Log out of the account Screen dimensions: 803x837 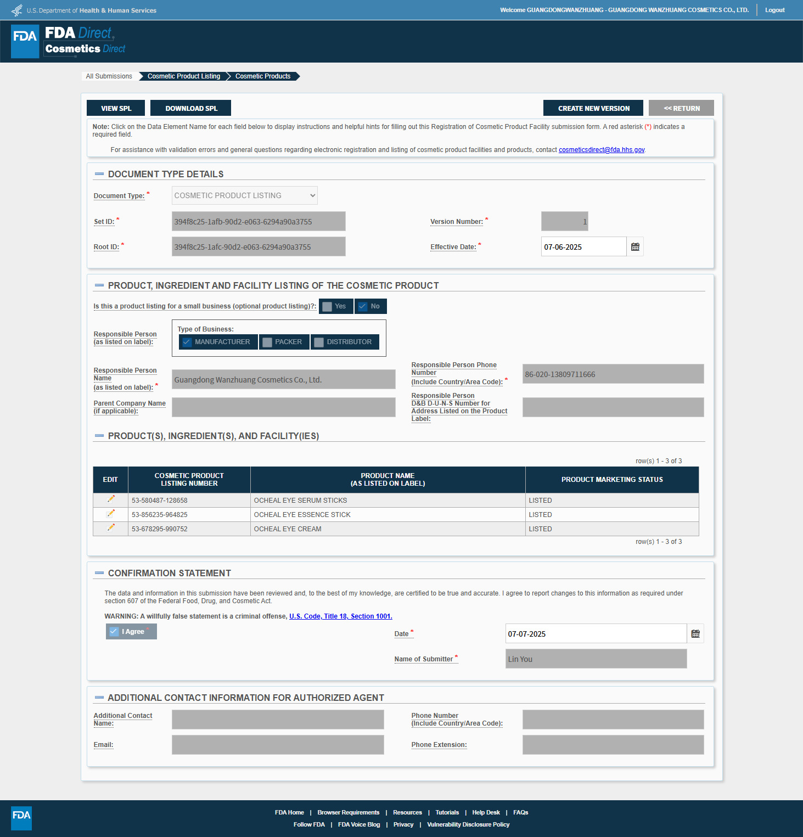(775, 10)
